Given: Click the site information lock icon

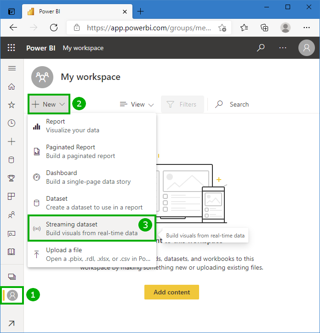Looking at the screenshot, I should 77,28.
